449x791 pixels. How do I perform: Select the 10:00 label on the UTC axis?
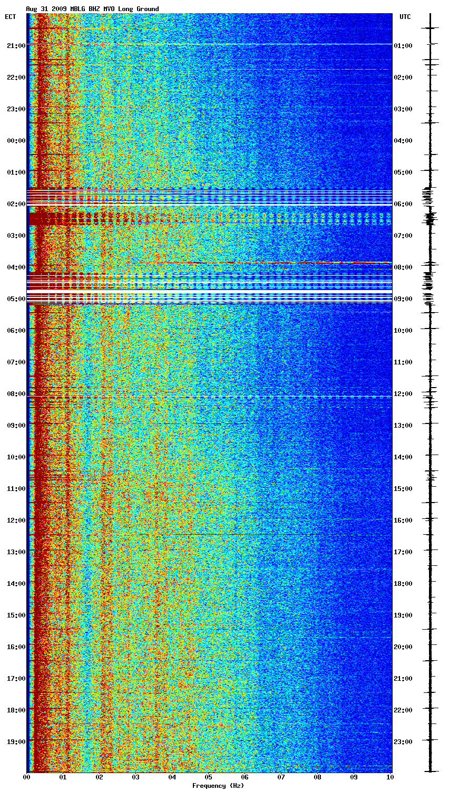point(403,331)
